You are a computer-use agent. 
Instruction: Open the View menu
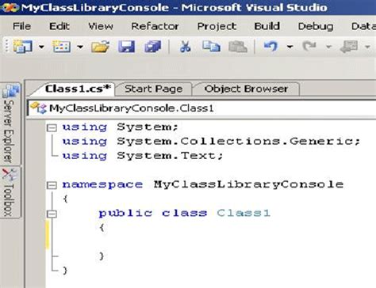101,26
